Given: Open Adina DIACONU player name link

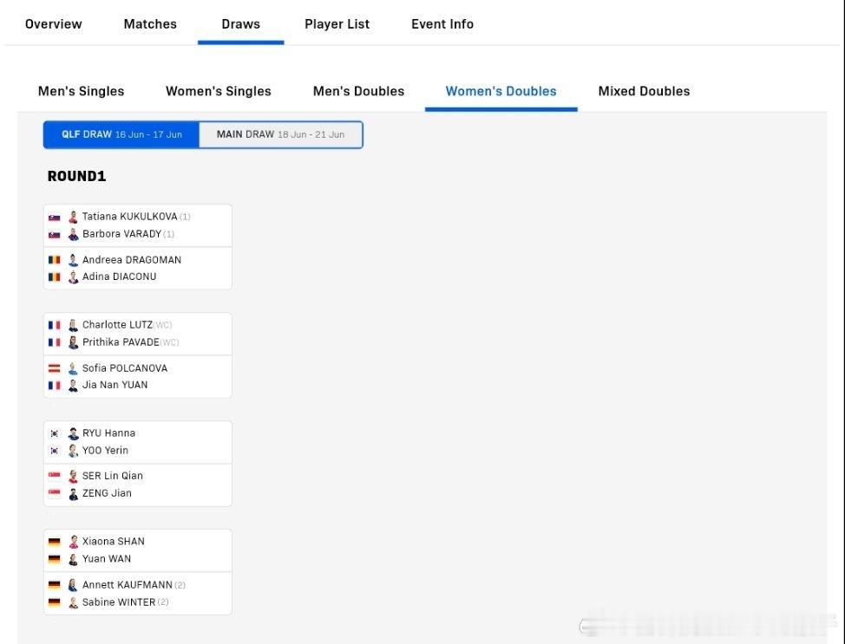Looking at the screenshot, I should click(x=119, y=276).
